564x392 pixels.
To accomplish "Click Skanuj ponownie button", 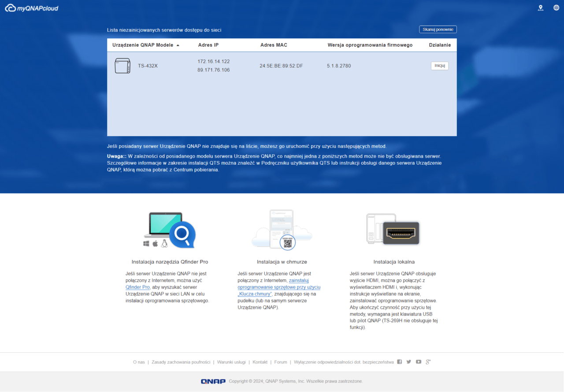I will point(438,30).
